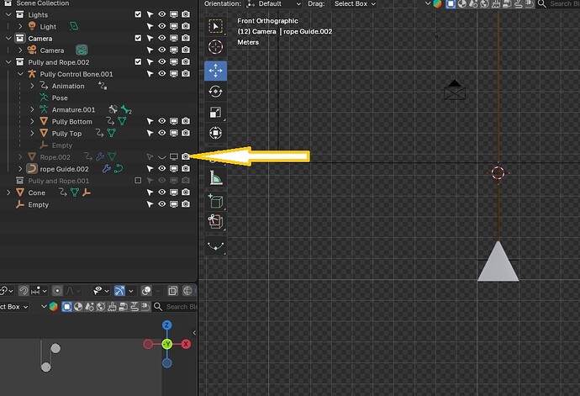The width and height of the screenshot is (580, 396).
Task: Hide the Light object with eye icon
Action: (x=162, y=26)
